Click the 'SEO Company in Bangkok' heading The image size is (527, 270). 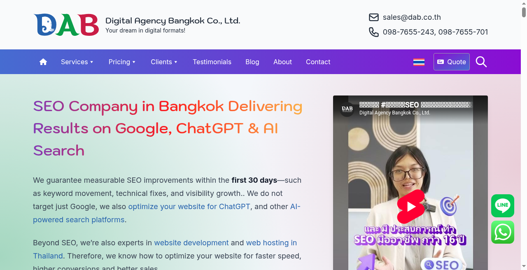(x=168, y=128)
